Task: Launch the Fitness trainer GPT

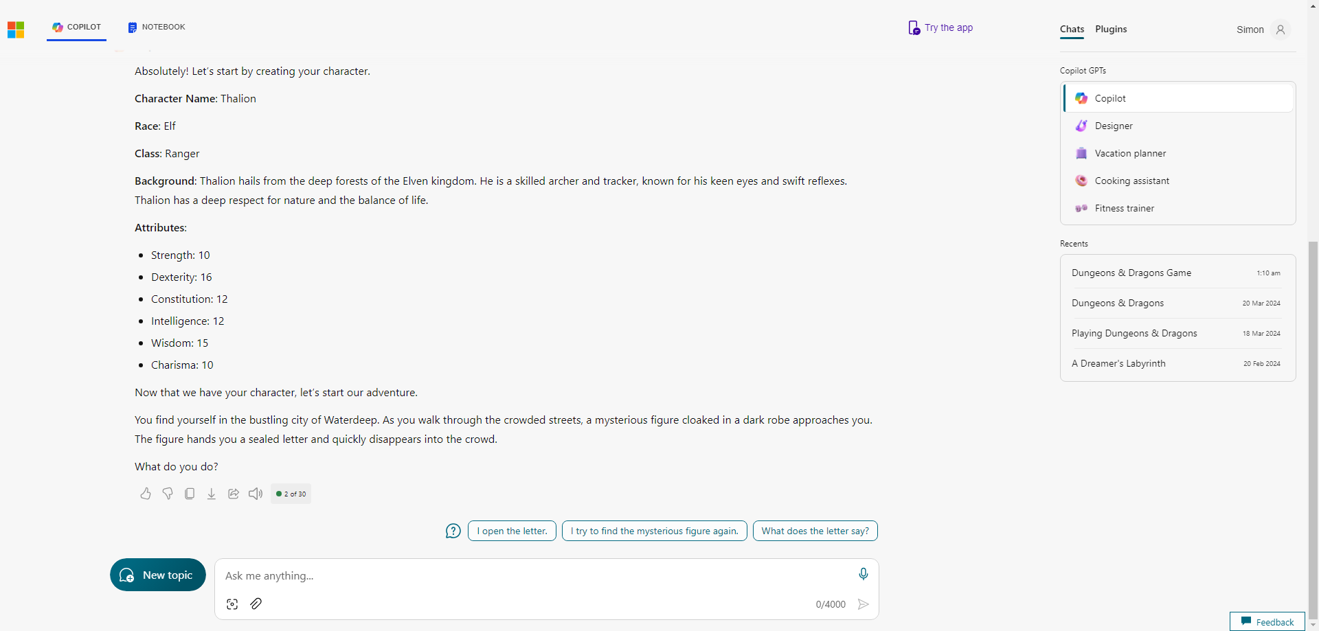Action: coord(1178,208)
